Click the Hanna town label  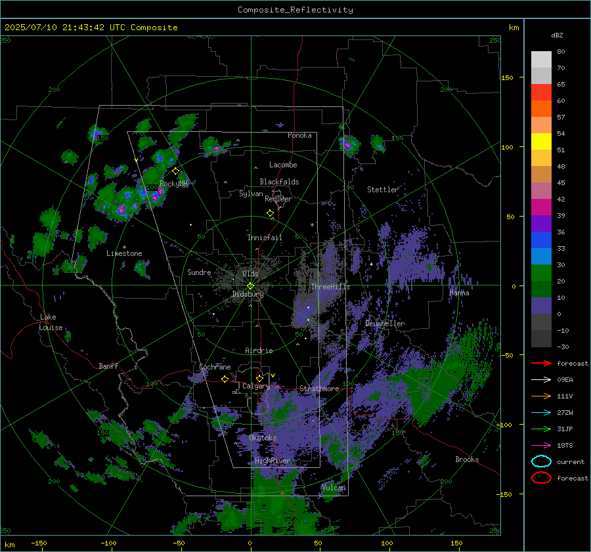pos(459,293)
